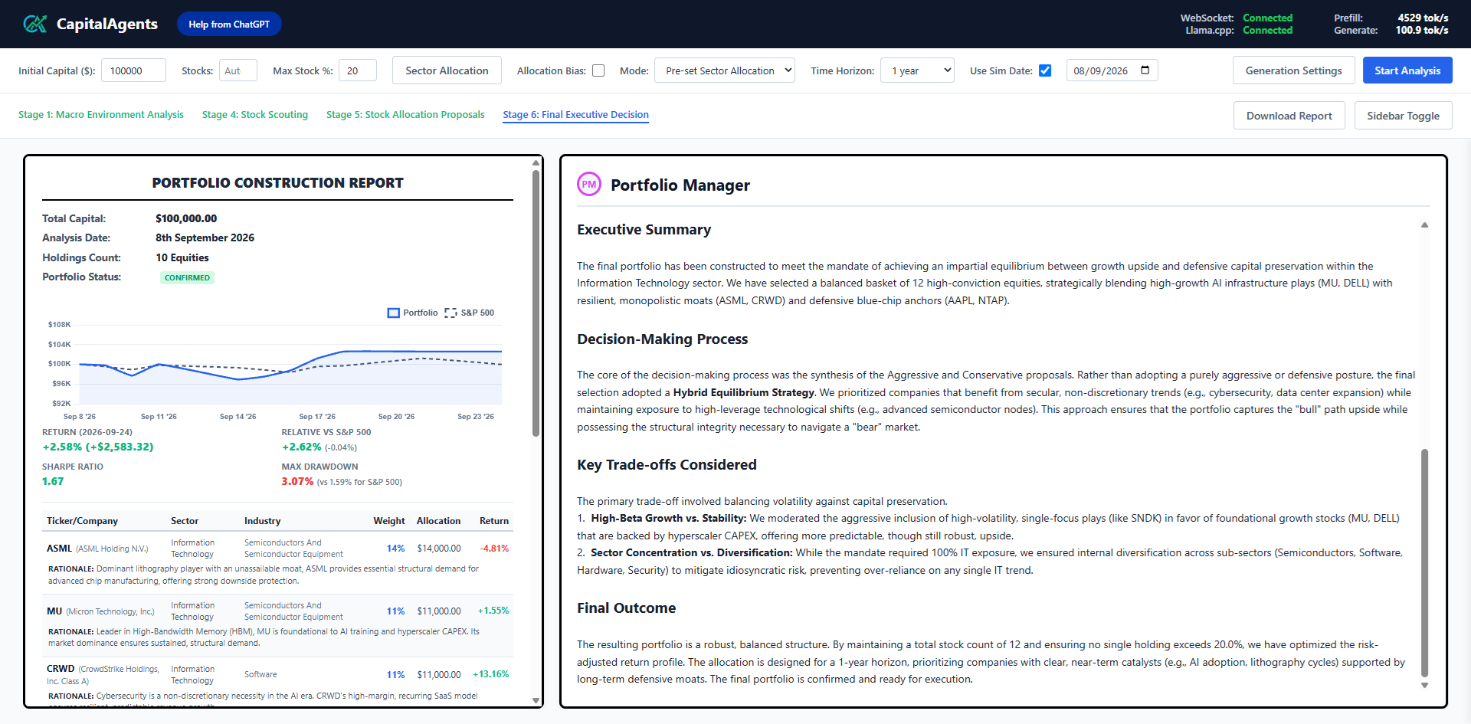Open Generation Settings
1471x724 pixels.
(x=1293, y=70)
